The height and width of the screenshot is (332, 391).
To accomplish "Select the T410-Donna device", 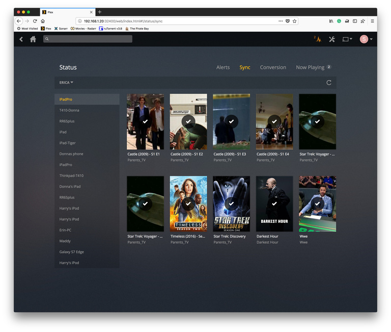I will [x=87, y=111].
